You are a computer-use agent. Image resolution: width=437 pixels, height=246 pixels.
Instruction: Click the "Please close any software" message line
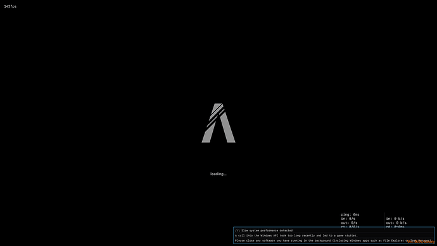(333, 241)
